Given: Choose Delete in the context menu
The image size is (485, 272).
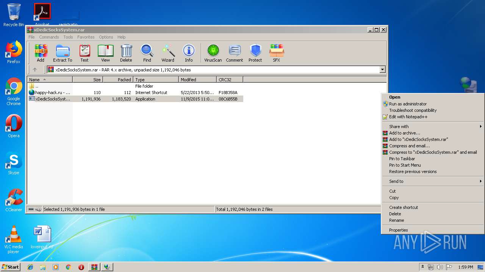Looking at the screenshot, I should click(433, 214).
